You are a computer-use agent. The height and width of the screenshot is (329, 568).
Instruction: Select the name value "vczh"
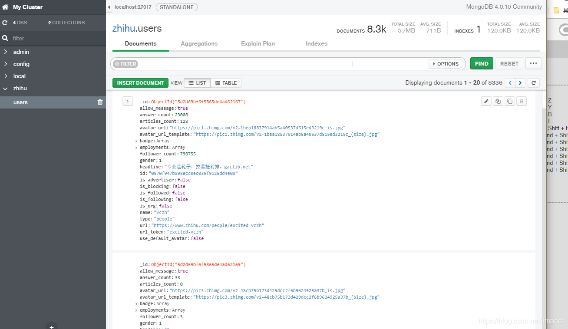click(162, 213)
